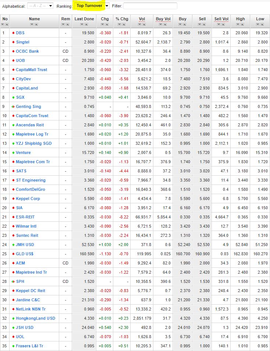Open the Venture stock link
This screenshot has height=351, width=270.
(23, 152)
